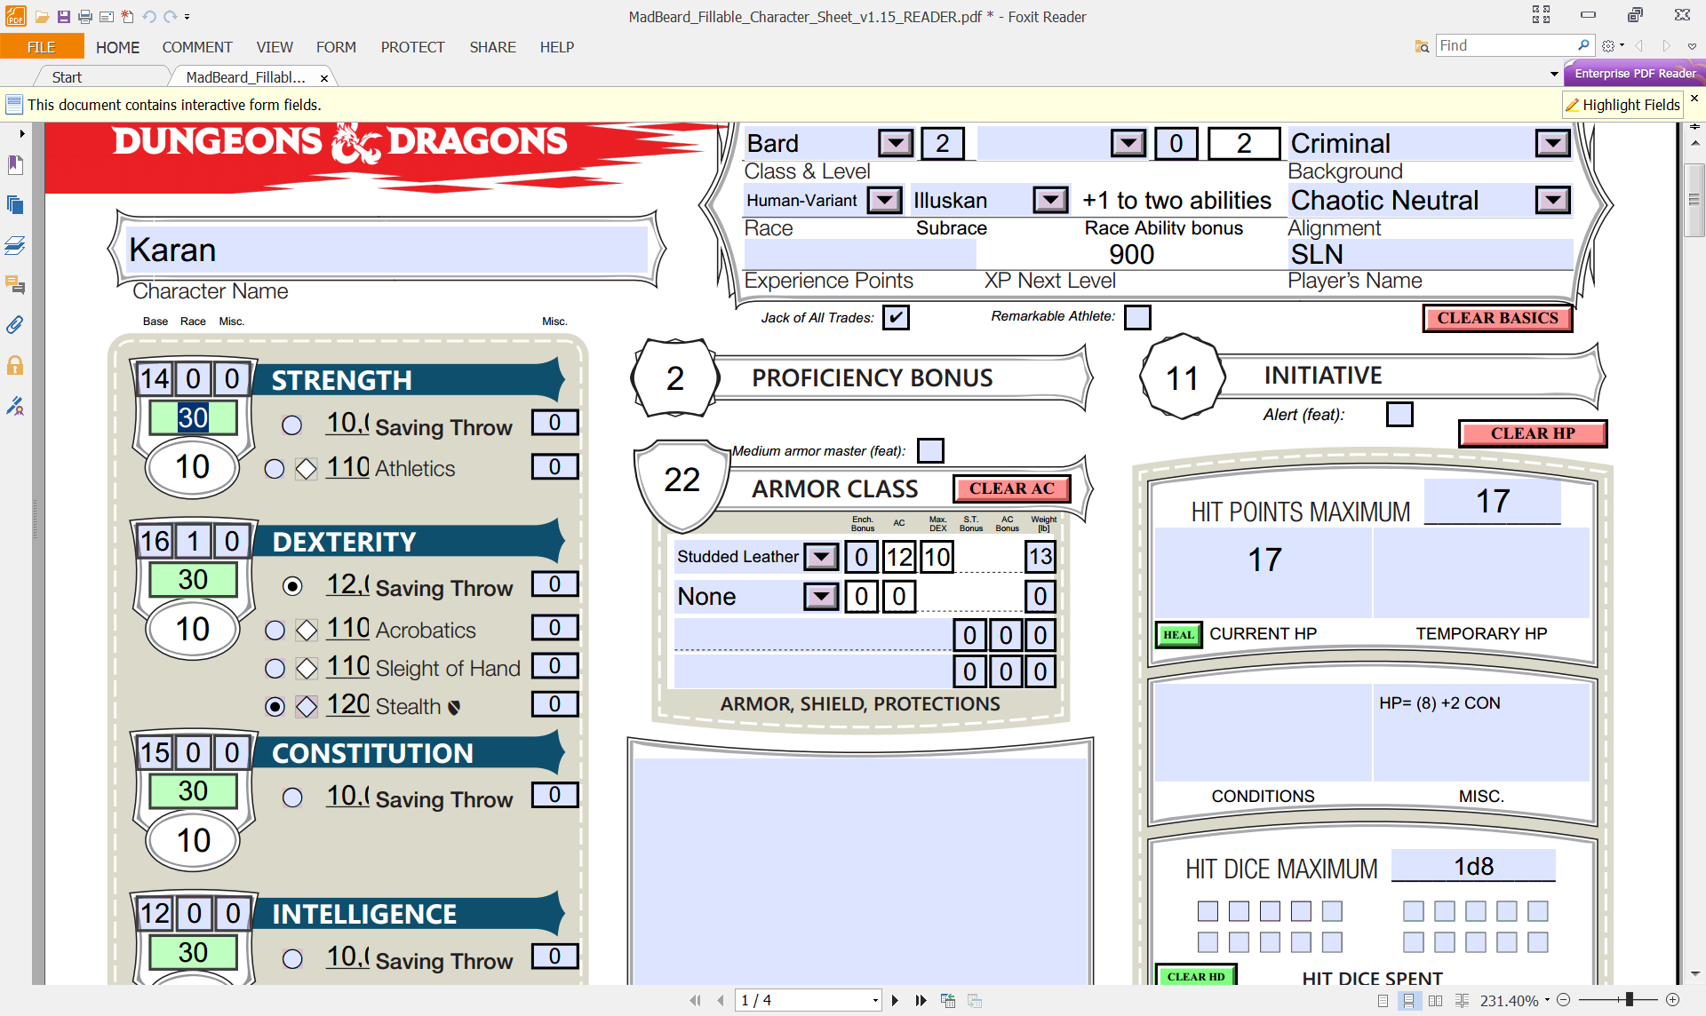Go to the next page

click(895, 1001)
